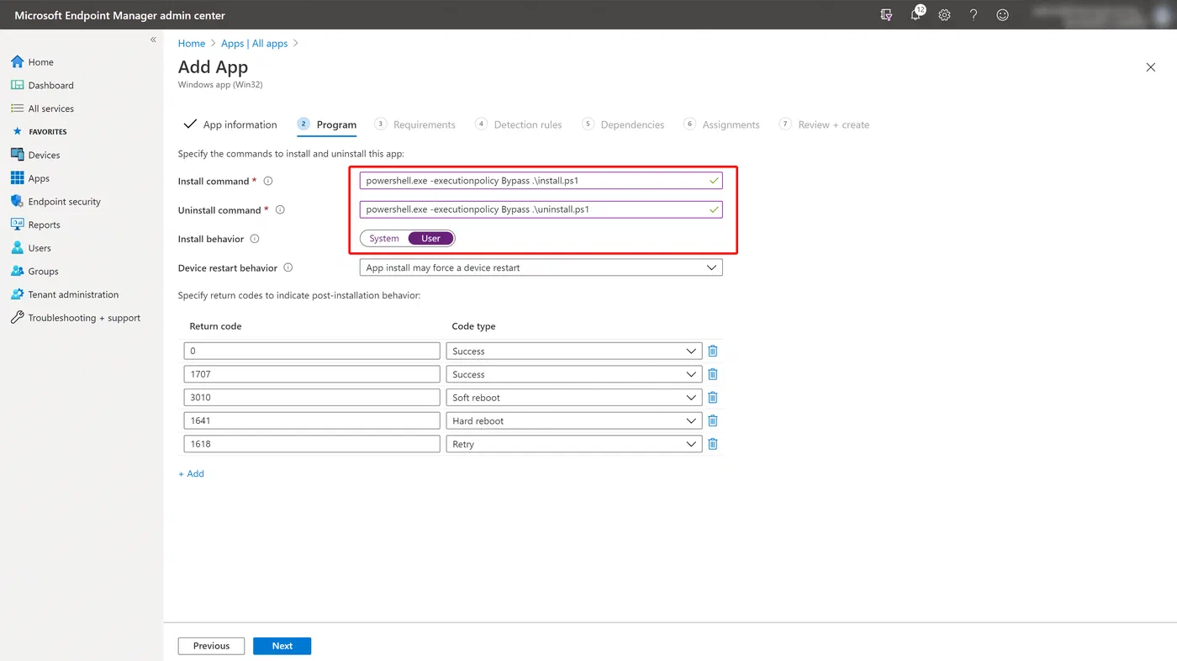Open the directory and subscription filter icon

click(x=886, y=15)
